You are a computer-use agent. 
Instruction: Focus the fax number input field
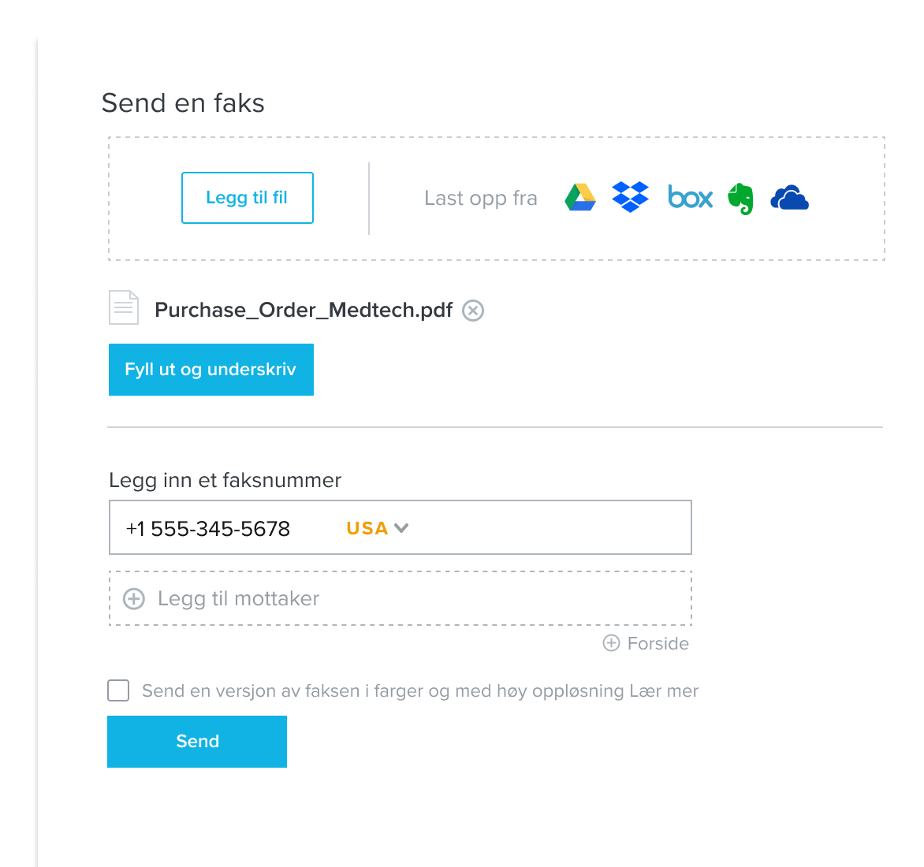(401, 528)
